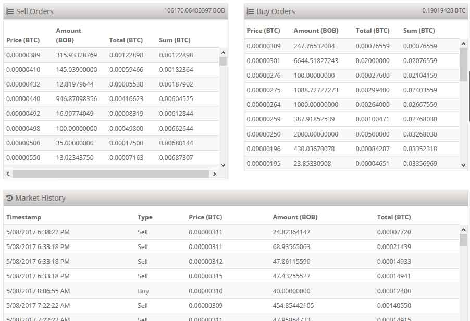
Task: Click the Type column header in Market History
Action: tap(145, 217)
